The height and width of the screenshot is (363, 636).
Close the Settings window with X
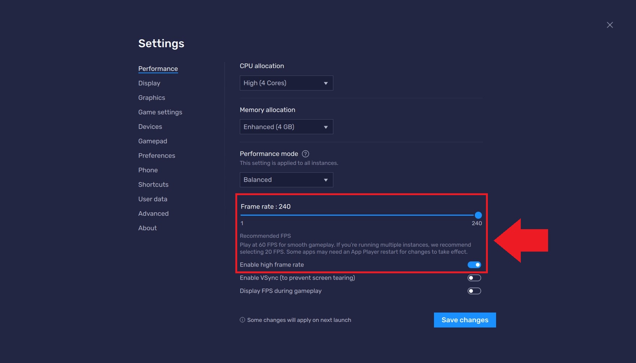point(610,25)
